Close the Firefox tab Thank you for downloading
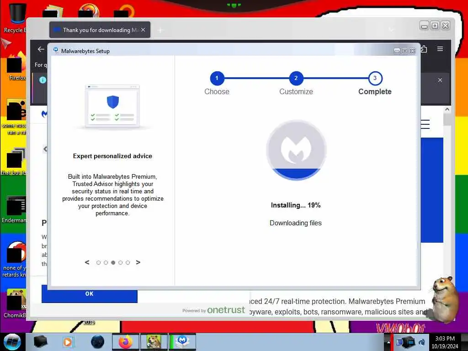468x351 pixels. point(143,30)
